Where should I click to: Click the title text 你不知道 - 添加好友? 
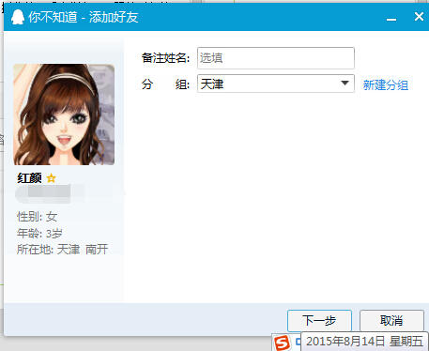[x=84, y=17]
